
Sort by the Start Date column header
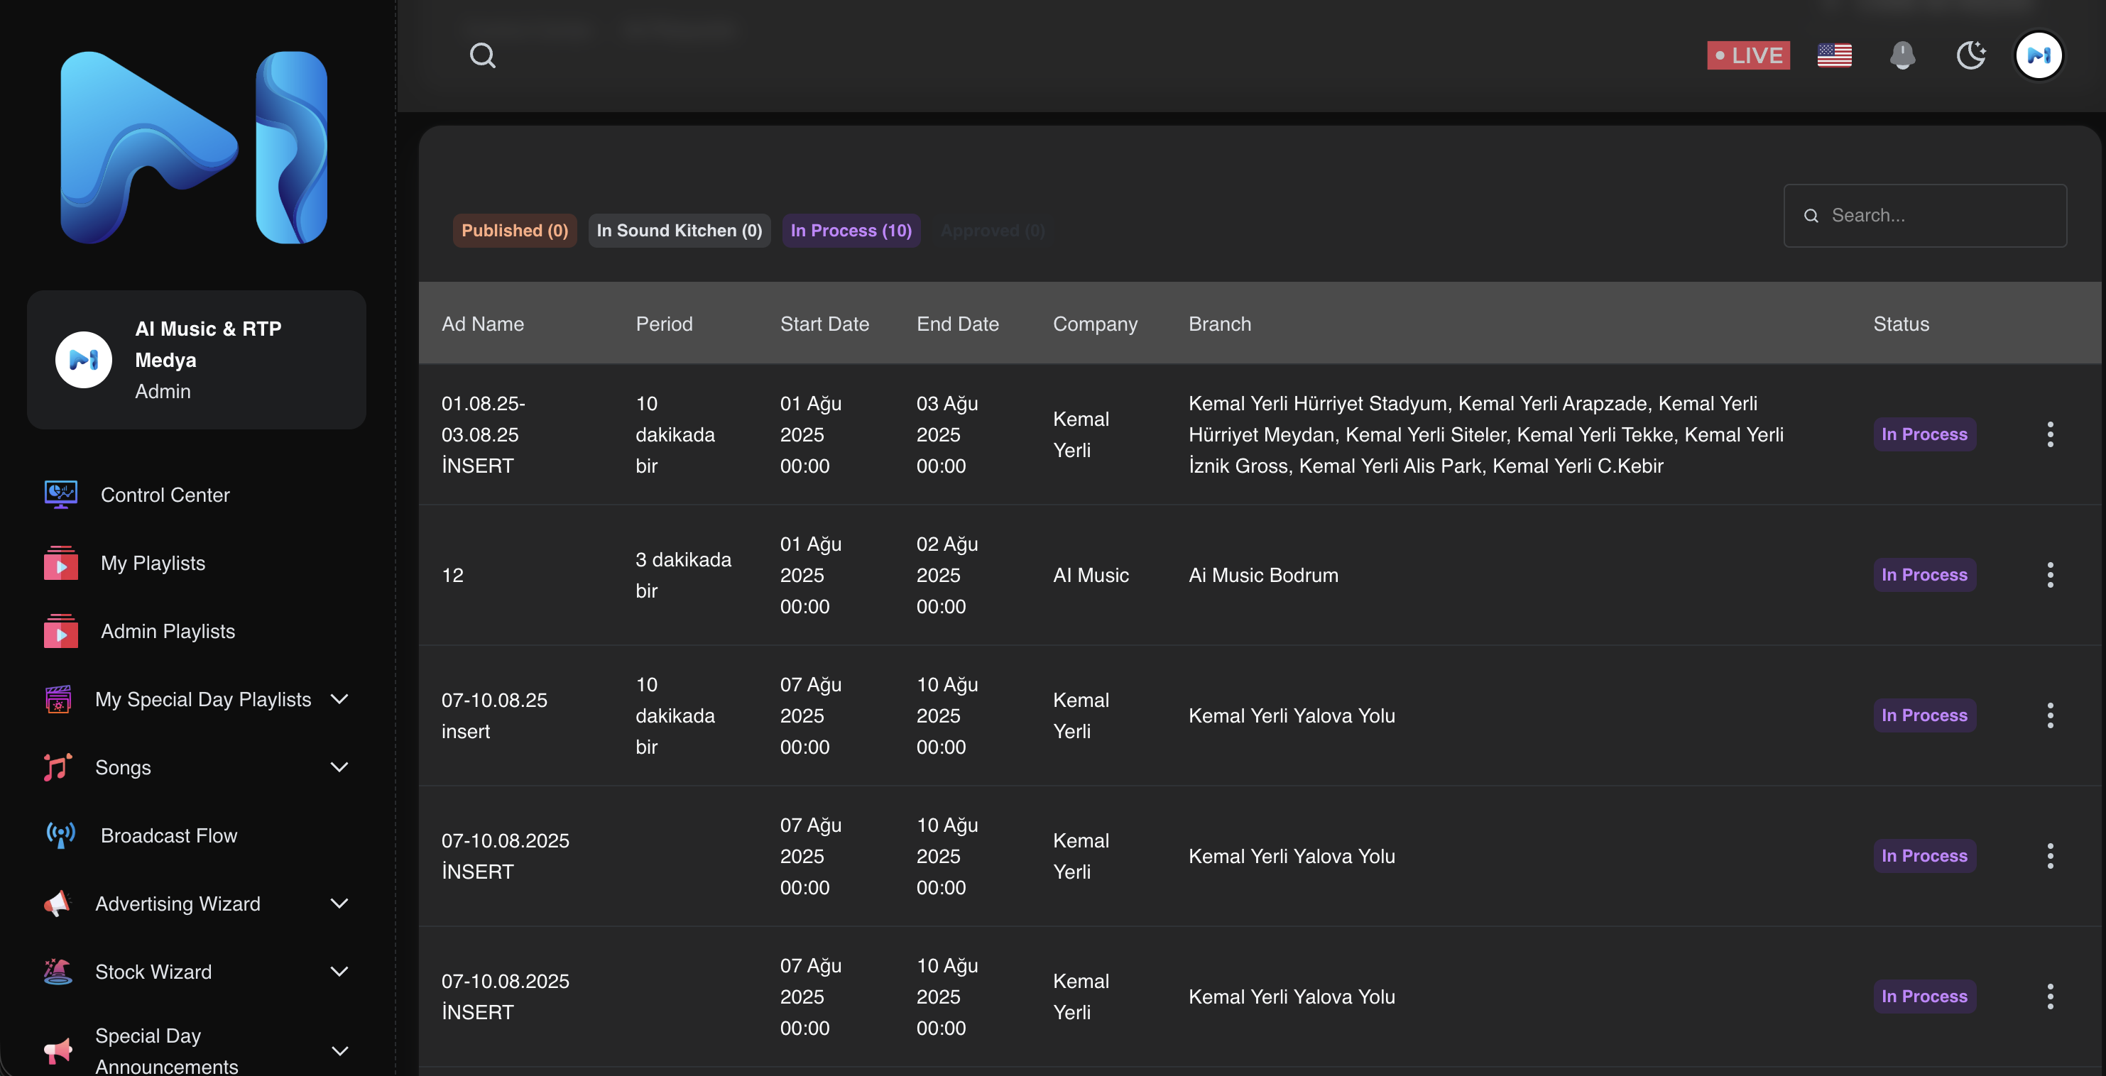(824, 324)
